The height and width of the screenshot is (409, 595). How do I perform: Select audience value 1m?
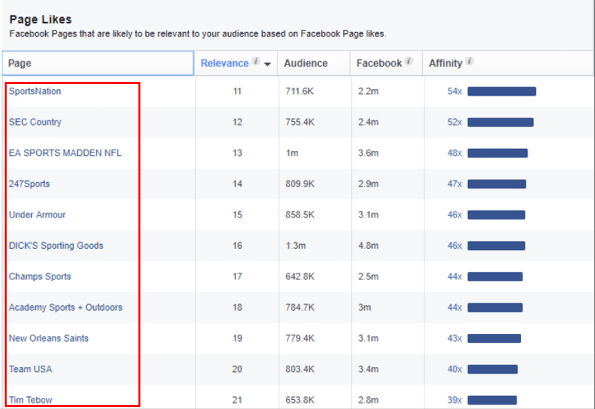pyautogui.click(x=292, y=153)
